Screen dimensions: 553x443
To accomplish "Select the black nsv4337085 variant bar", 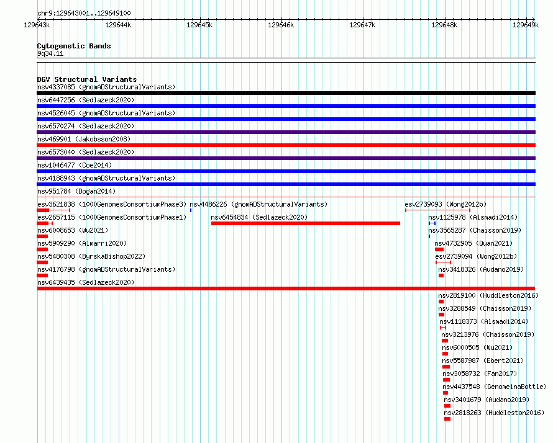I will [x=286, y=93].
